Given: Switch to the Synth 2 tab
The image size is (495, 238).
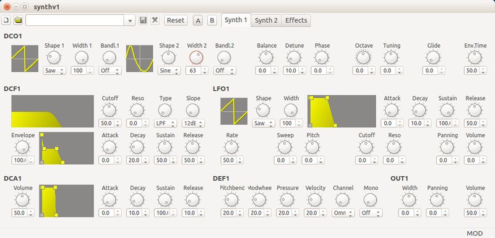Looking at the screenshot, I should (266, 20).
